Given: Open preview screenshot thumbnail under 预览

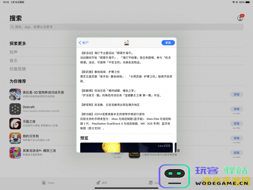Looking at the screenshot, I should (x=126, y=148).
